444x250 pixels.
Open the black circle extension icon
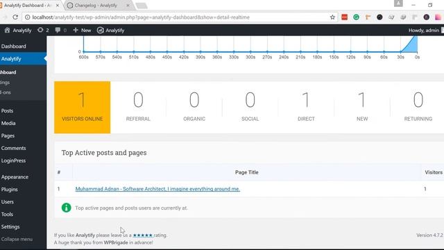(379, 17)
